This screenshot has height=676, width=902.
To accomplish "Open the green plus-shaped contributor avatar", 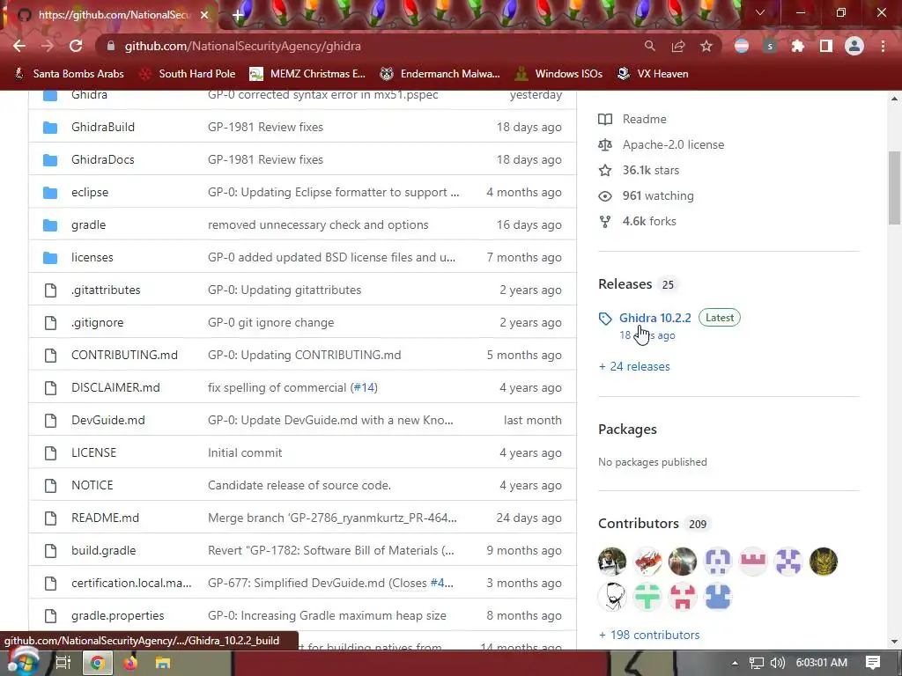I will (647, 597).
